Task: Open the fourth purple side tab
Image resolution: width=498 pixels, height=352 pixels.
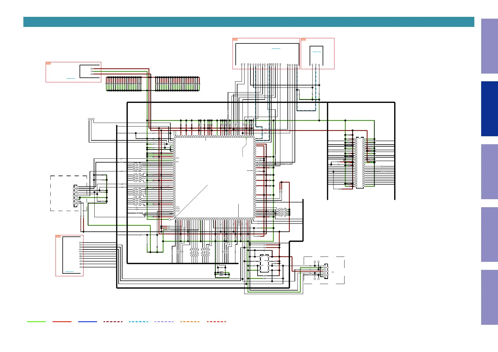Action: point(489,234)
